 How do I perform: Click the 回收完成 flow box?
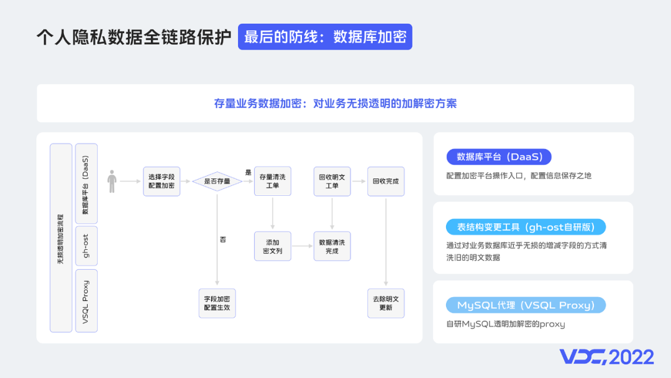tap(386, 182)
